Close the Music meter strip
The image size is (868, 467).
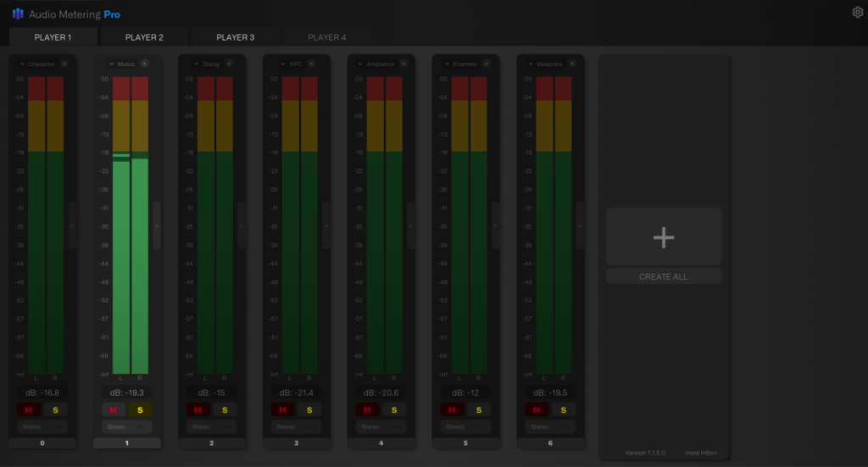(145, 64)
